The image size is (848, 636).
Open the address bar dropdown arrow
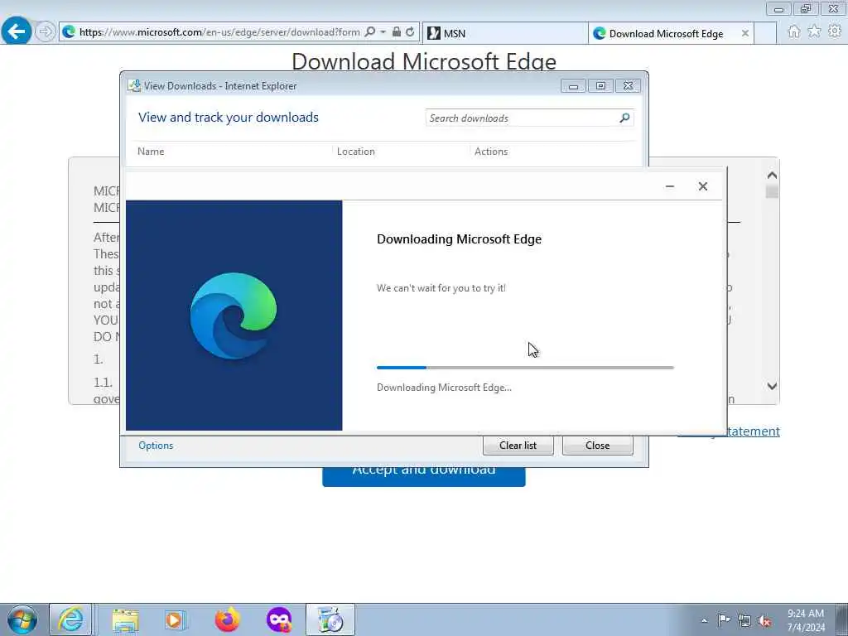coord(383,32)
